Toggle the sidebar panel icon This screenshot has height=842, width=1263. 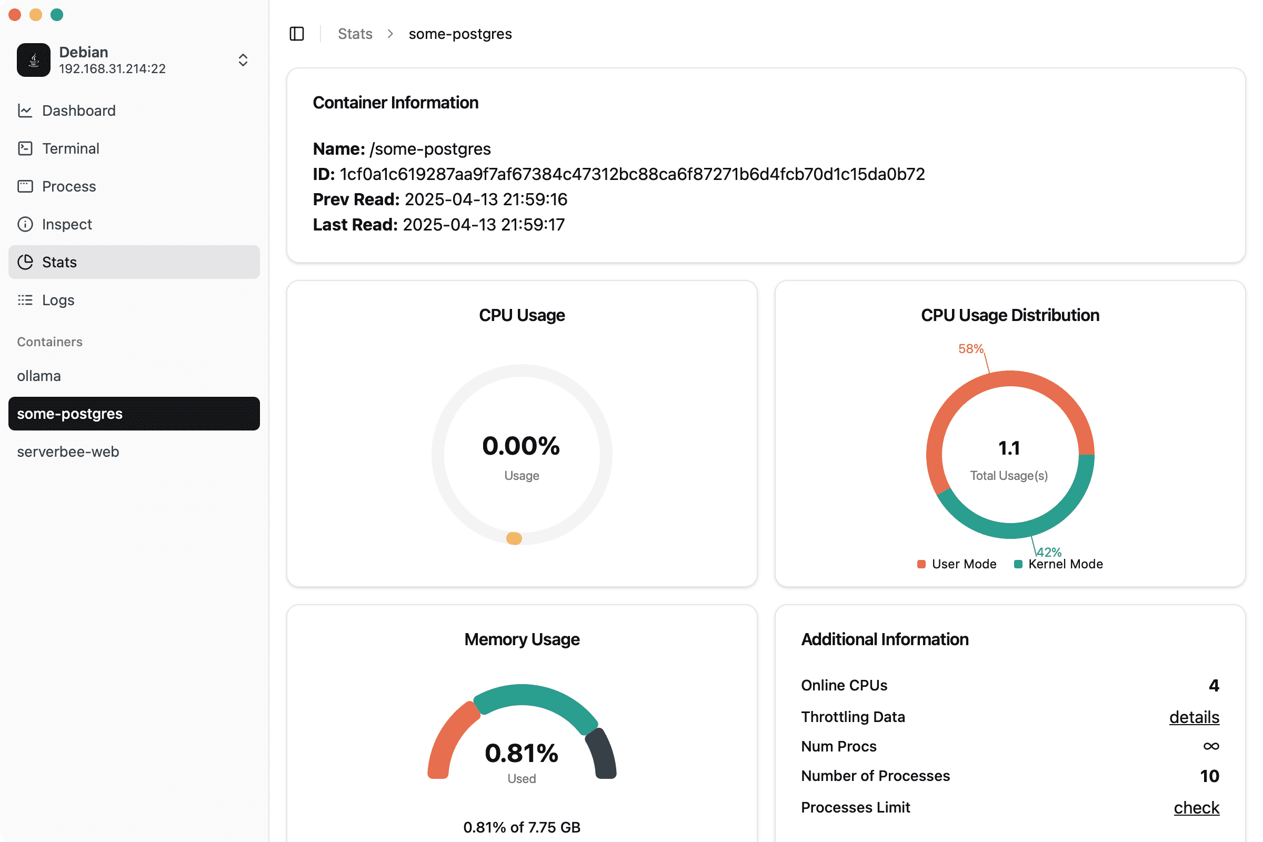tap(296, 34)
